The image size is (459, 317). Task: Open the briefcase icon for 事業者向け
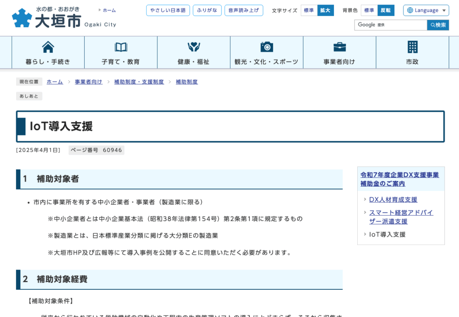coord(339,47)
